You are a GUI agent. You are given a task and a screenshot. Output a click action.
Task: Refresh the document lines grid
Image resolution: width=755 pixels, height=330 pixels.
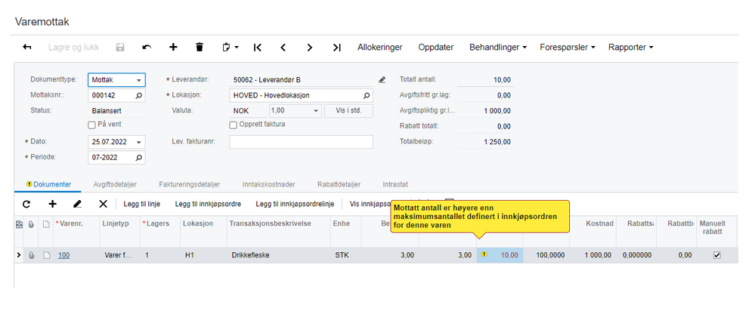pos(26,204)
